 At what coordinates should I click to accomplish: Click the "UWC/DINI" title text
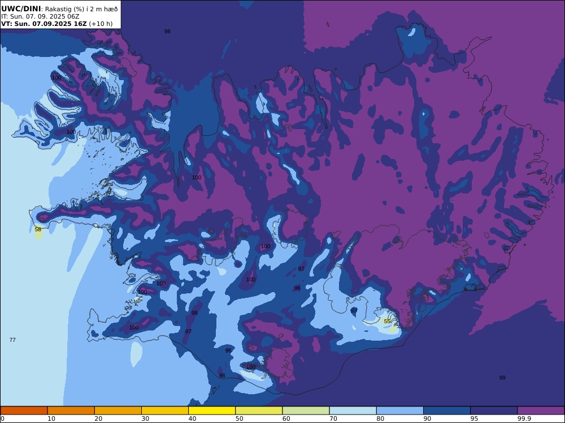(x=20, y=9)
